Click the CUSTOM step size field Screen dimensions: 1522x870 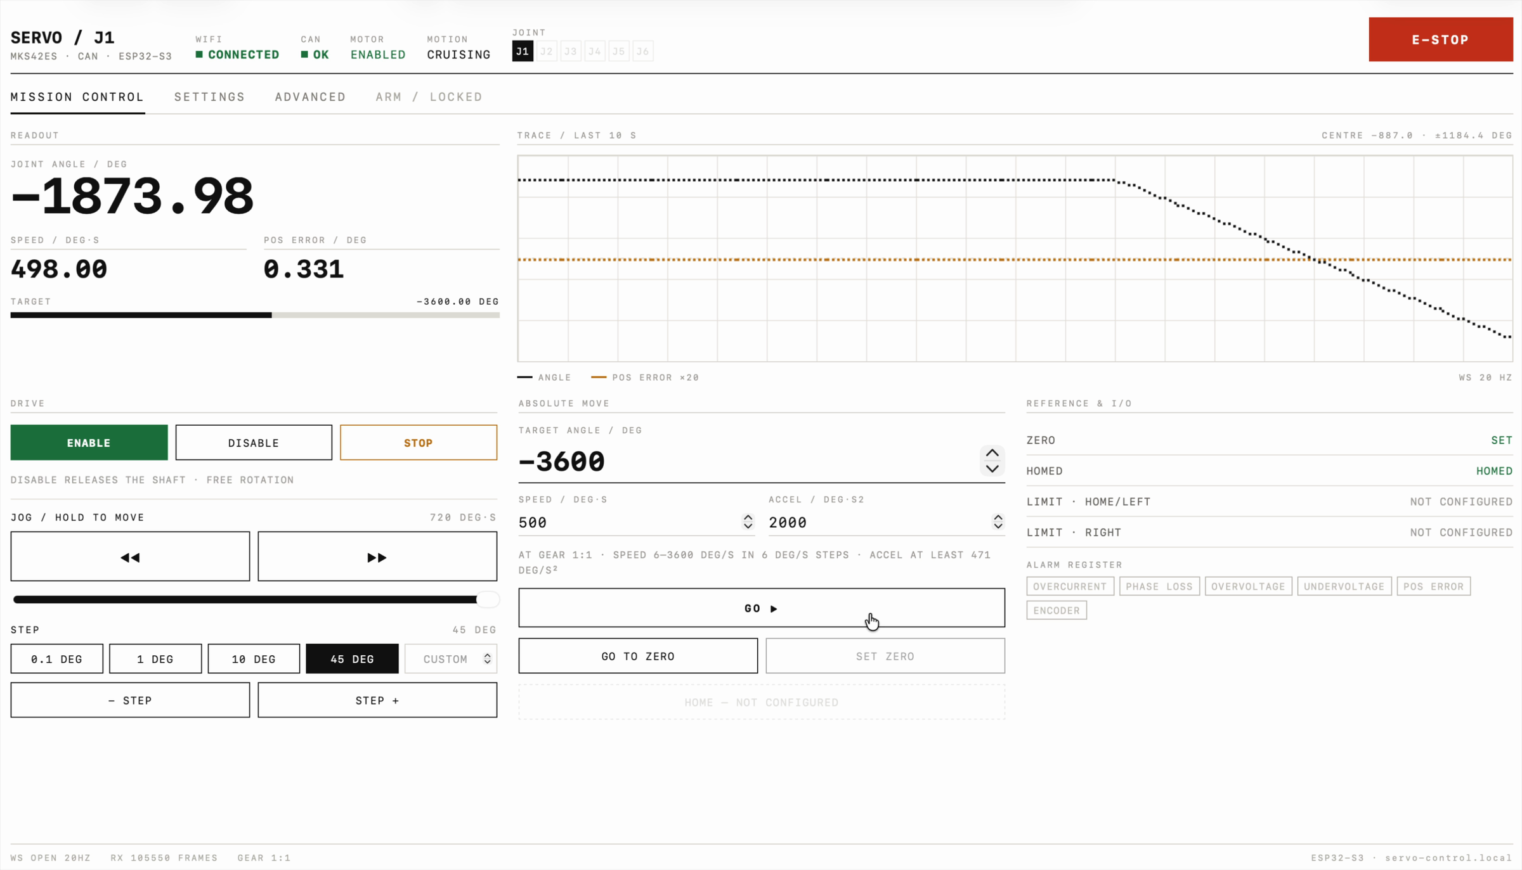point(450,658)
